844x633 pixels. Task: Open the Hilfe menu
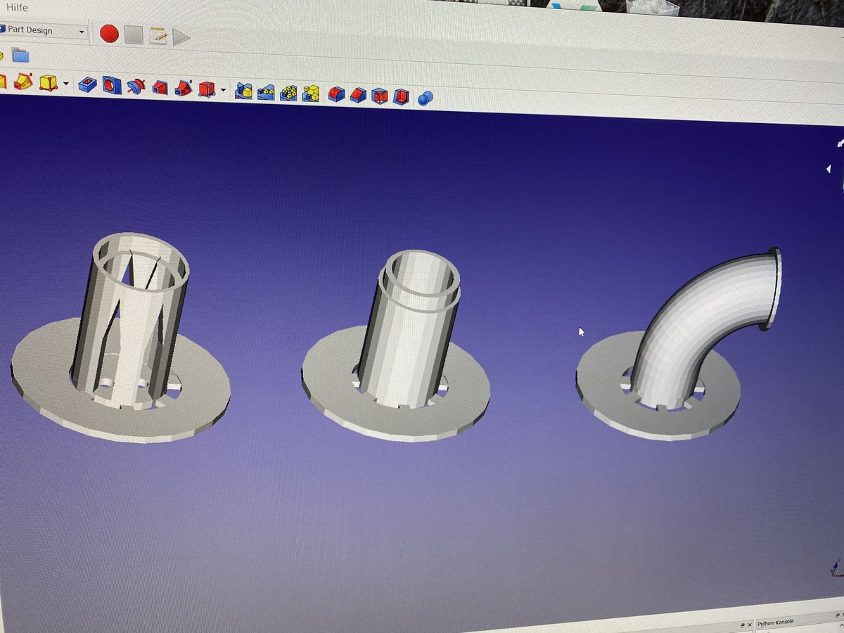click(17, 7)
